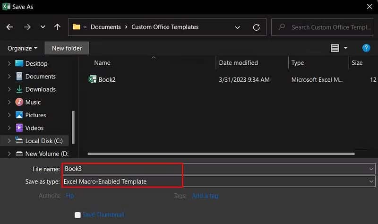This screenshot has width=378, height=224.
Task: Expand the Downloads tree node
Action: [x=9, y=89]
